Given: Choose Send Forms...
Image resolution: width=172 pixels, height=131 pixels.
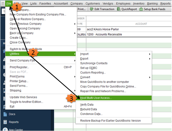Looking at the screenshot, I should click(x=19, y=86).
